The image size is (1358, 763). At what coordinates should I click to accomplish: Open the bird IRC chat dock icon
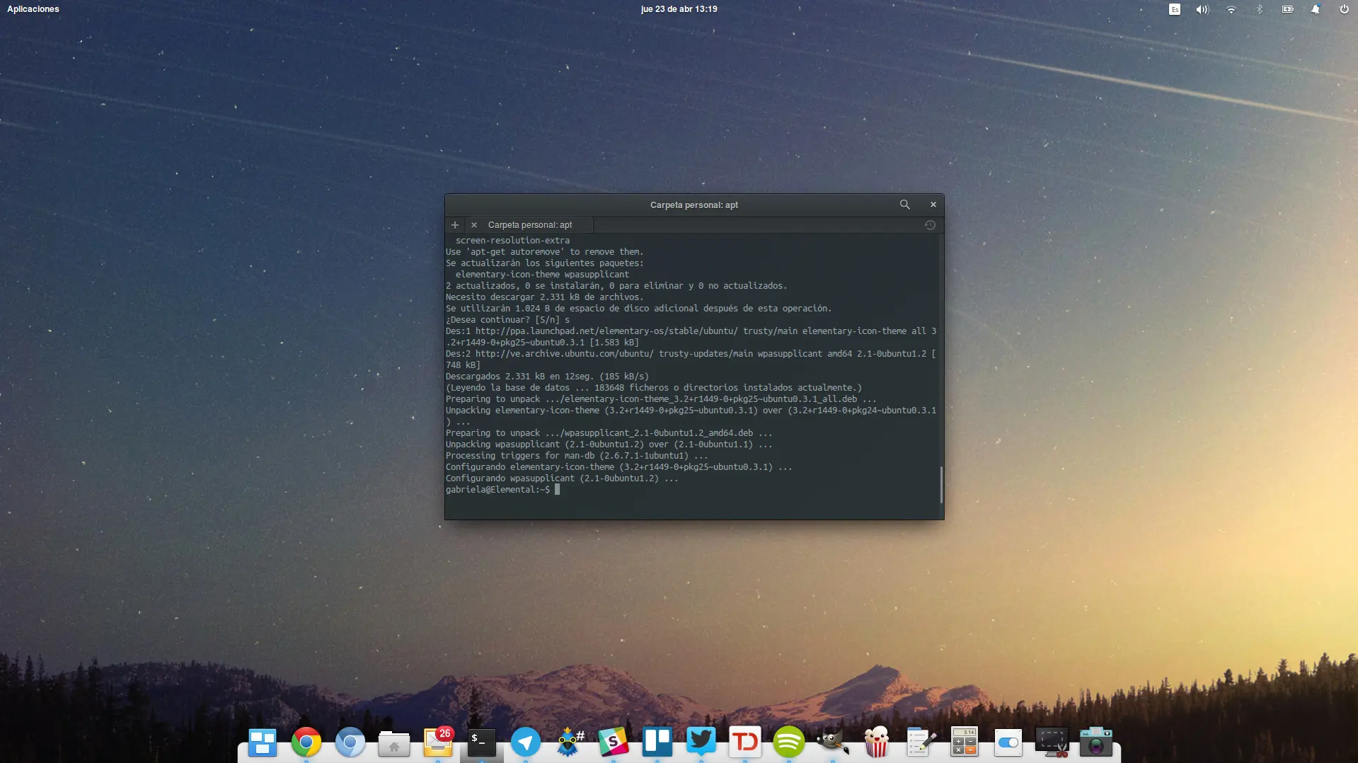(x=570, y=742)
